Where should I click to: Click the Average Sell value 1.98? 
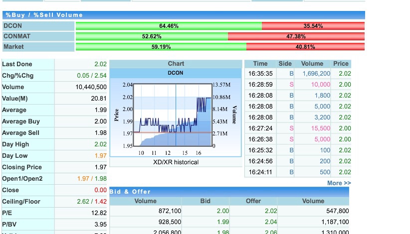point(100,133)
